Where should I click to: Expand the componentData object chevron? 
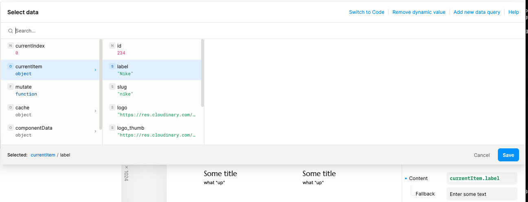coord(95,131)
